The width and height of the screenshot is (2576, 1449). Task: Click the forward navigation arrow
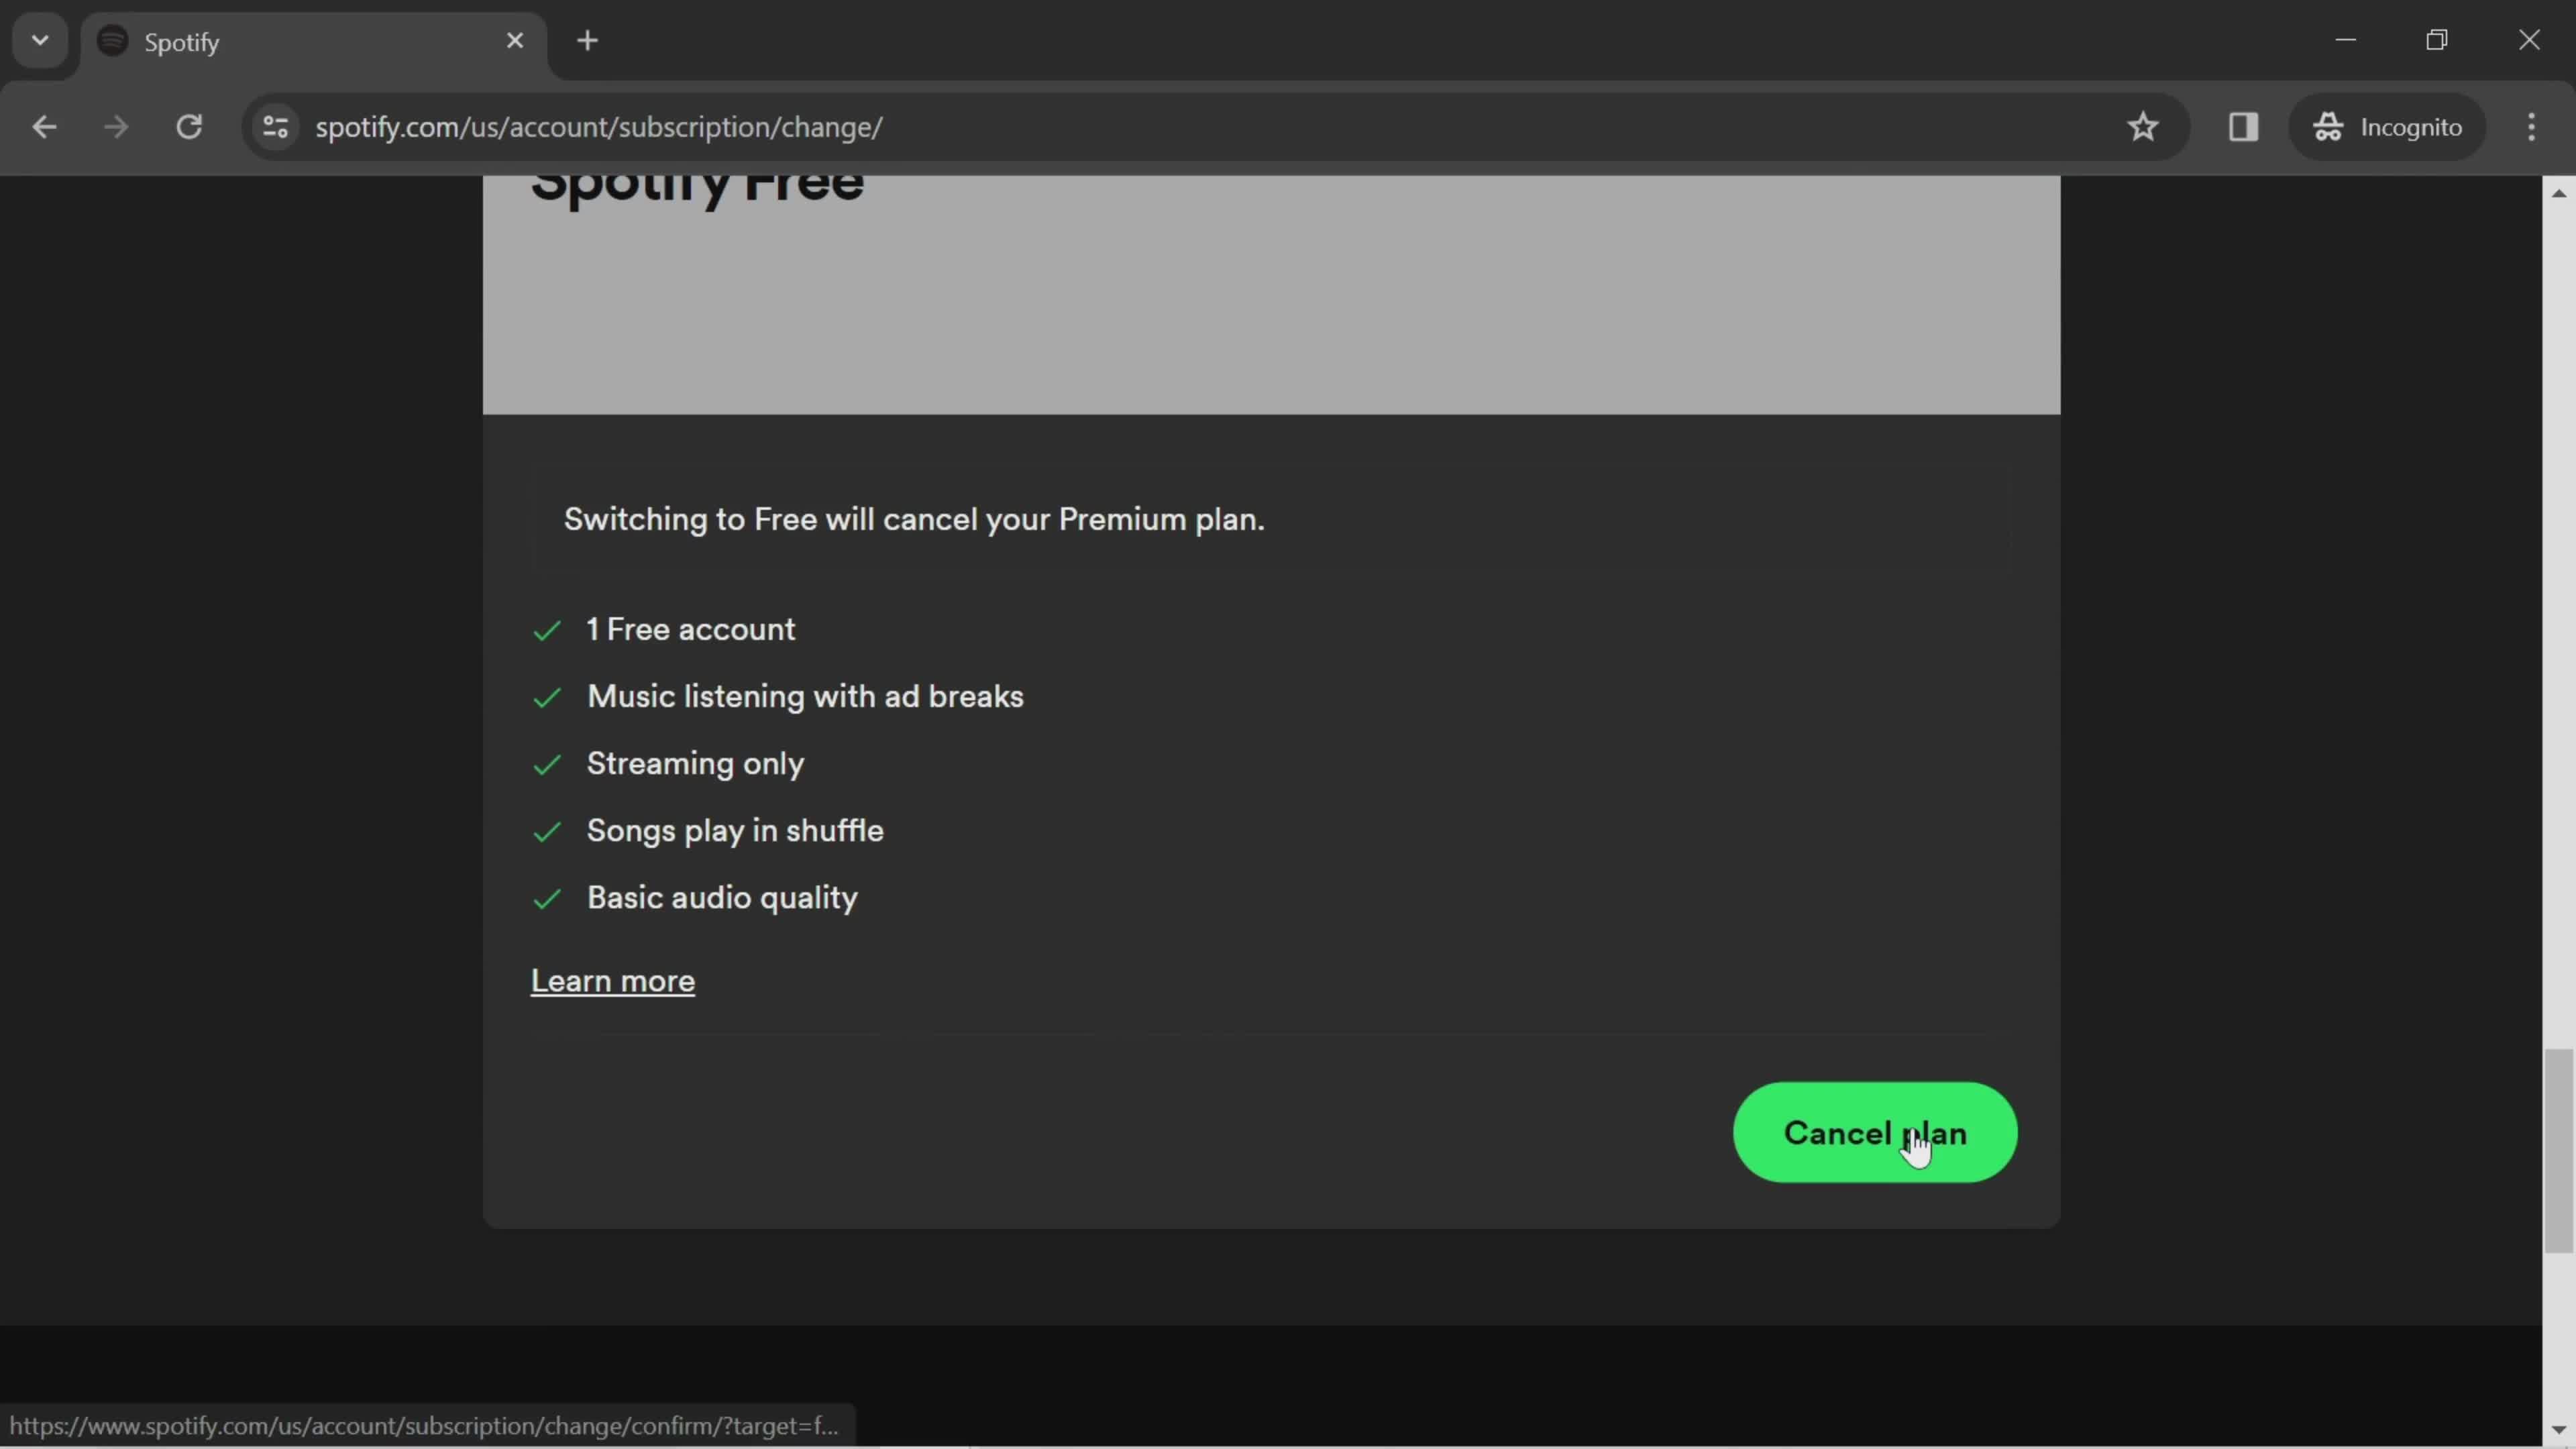click(x=115, y=125)
